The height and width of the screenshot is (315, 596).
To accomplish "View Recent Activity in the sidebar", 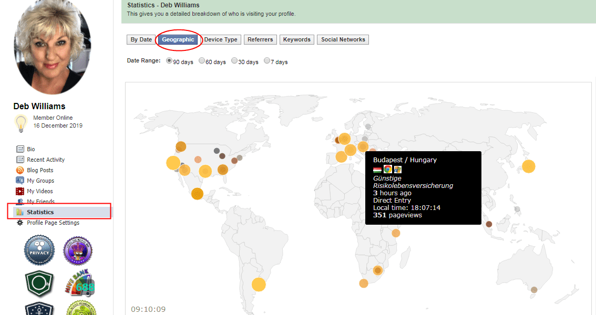I will [46, 160].
